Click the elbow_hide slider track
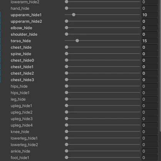Screen dimensions: 161x161 [x=102, y=28]
